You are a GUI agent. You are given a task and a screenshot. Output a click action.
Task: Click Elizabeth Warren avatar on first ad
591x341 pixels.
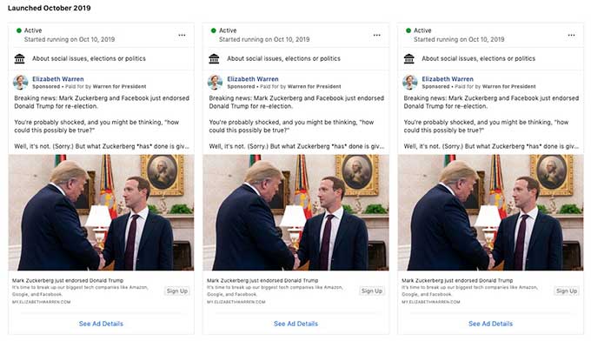[x=20, y=83]
